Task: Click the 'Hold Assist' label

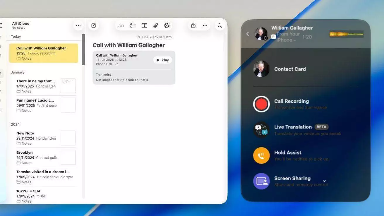Action: [288, 153]
